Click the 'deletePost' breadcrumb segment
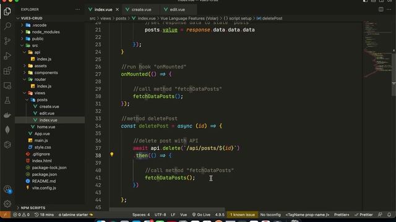 tap(270, 18)
